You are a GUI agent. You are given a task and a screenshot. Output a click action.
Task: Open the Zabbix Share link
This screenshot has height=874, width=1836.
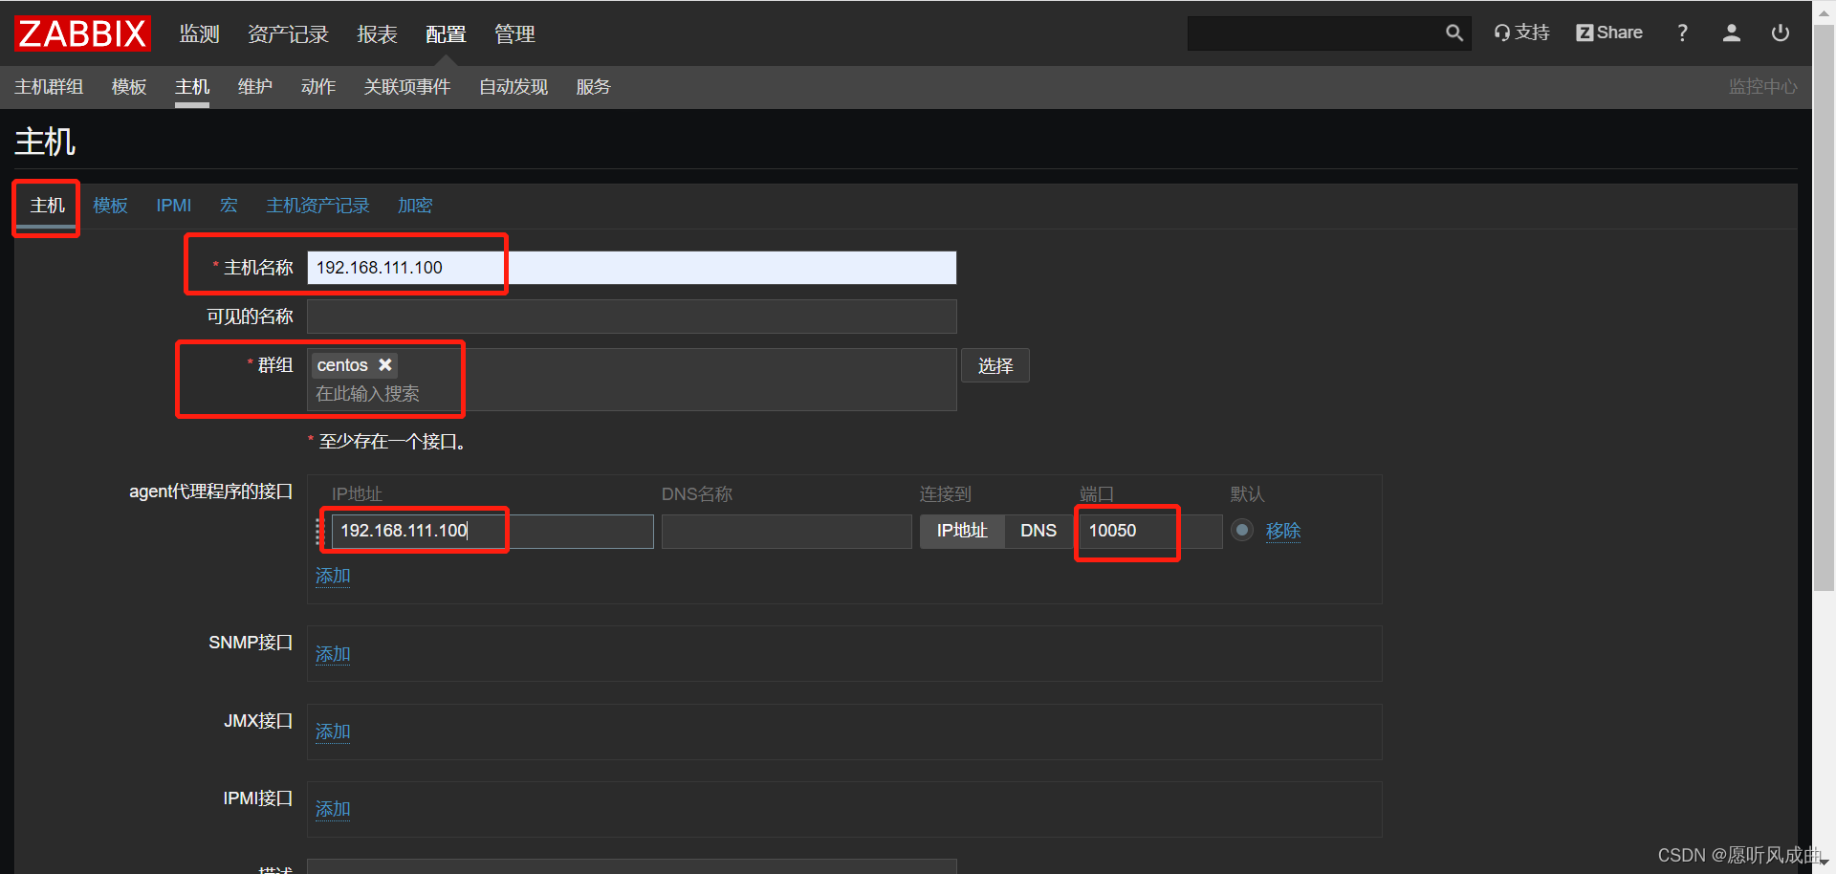pyautogui.click(x=1609, y=33)
